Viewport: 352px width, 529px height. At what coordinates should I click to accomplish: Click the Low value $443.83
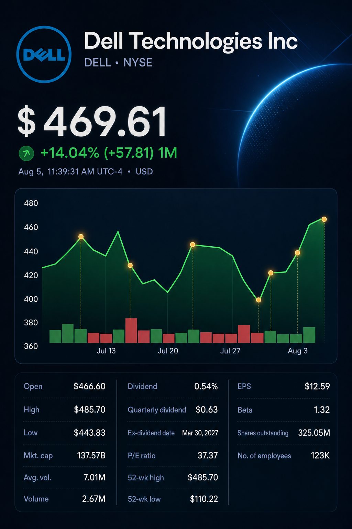click(x=89, y=433)
